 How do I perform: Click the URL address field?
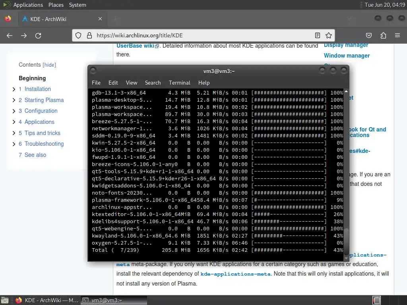pos(203,35)
